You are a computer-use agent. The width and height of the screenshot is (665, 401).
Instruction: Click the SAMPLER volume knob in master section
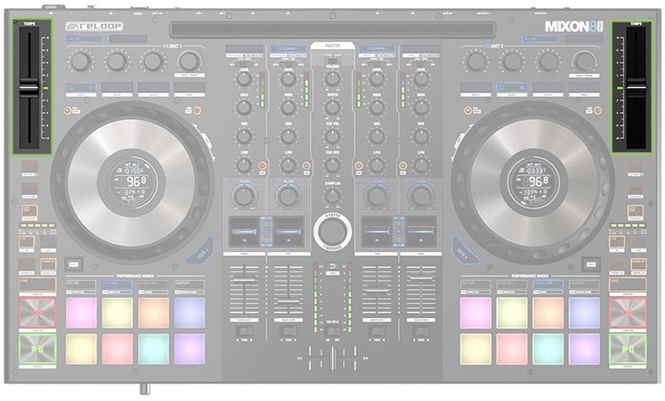pyautogui.click(x=332, y=196)
